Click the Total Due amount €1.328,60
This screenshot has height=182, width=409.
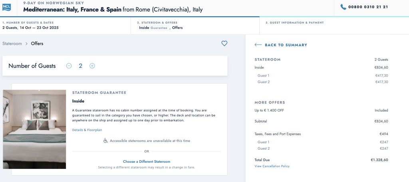click(x=379, y=160)
